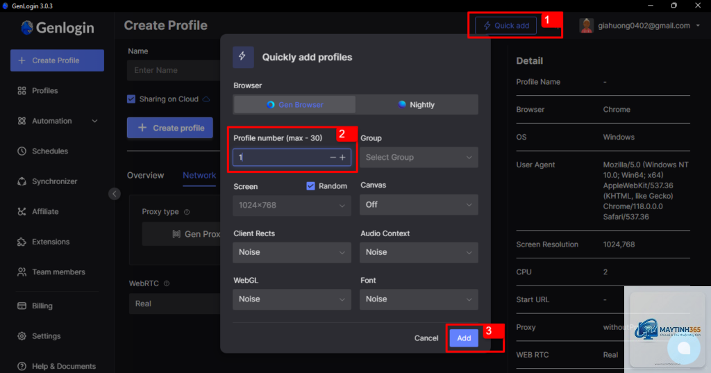The width and height of the screenshot is (711, 373).
Task: Click the lightning icon in the dialog header
Action: pyautogui.click(x=243, y=57)
